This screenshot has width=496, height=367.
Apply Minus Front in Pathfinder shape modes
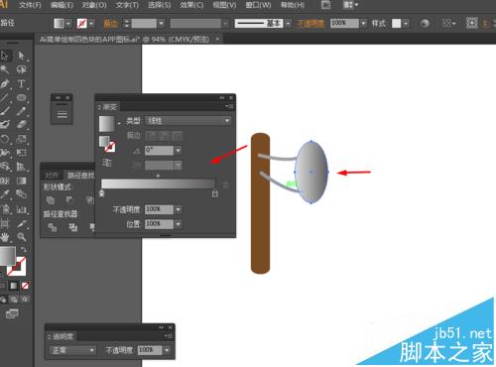click(x=69, y=199)
